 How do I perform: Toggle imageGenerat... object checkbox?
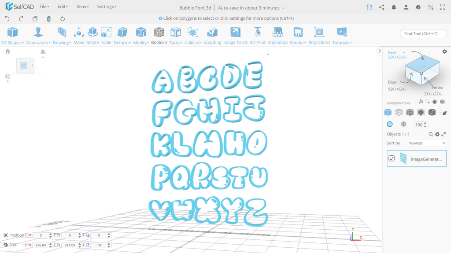392,158
